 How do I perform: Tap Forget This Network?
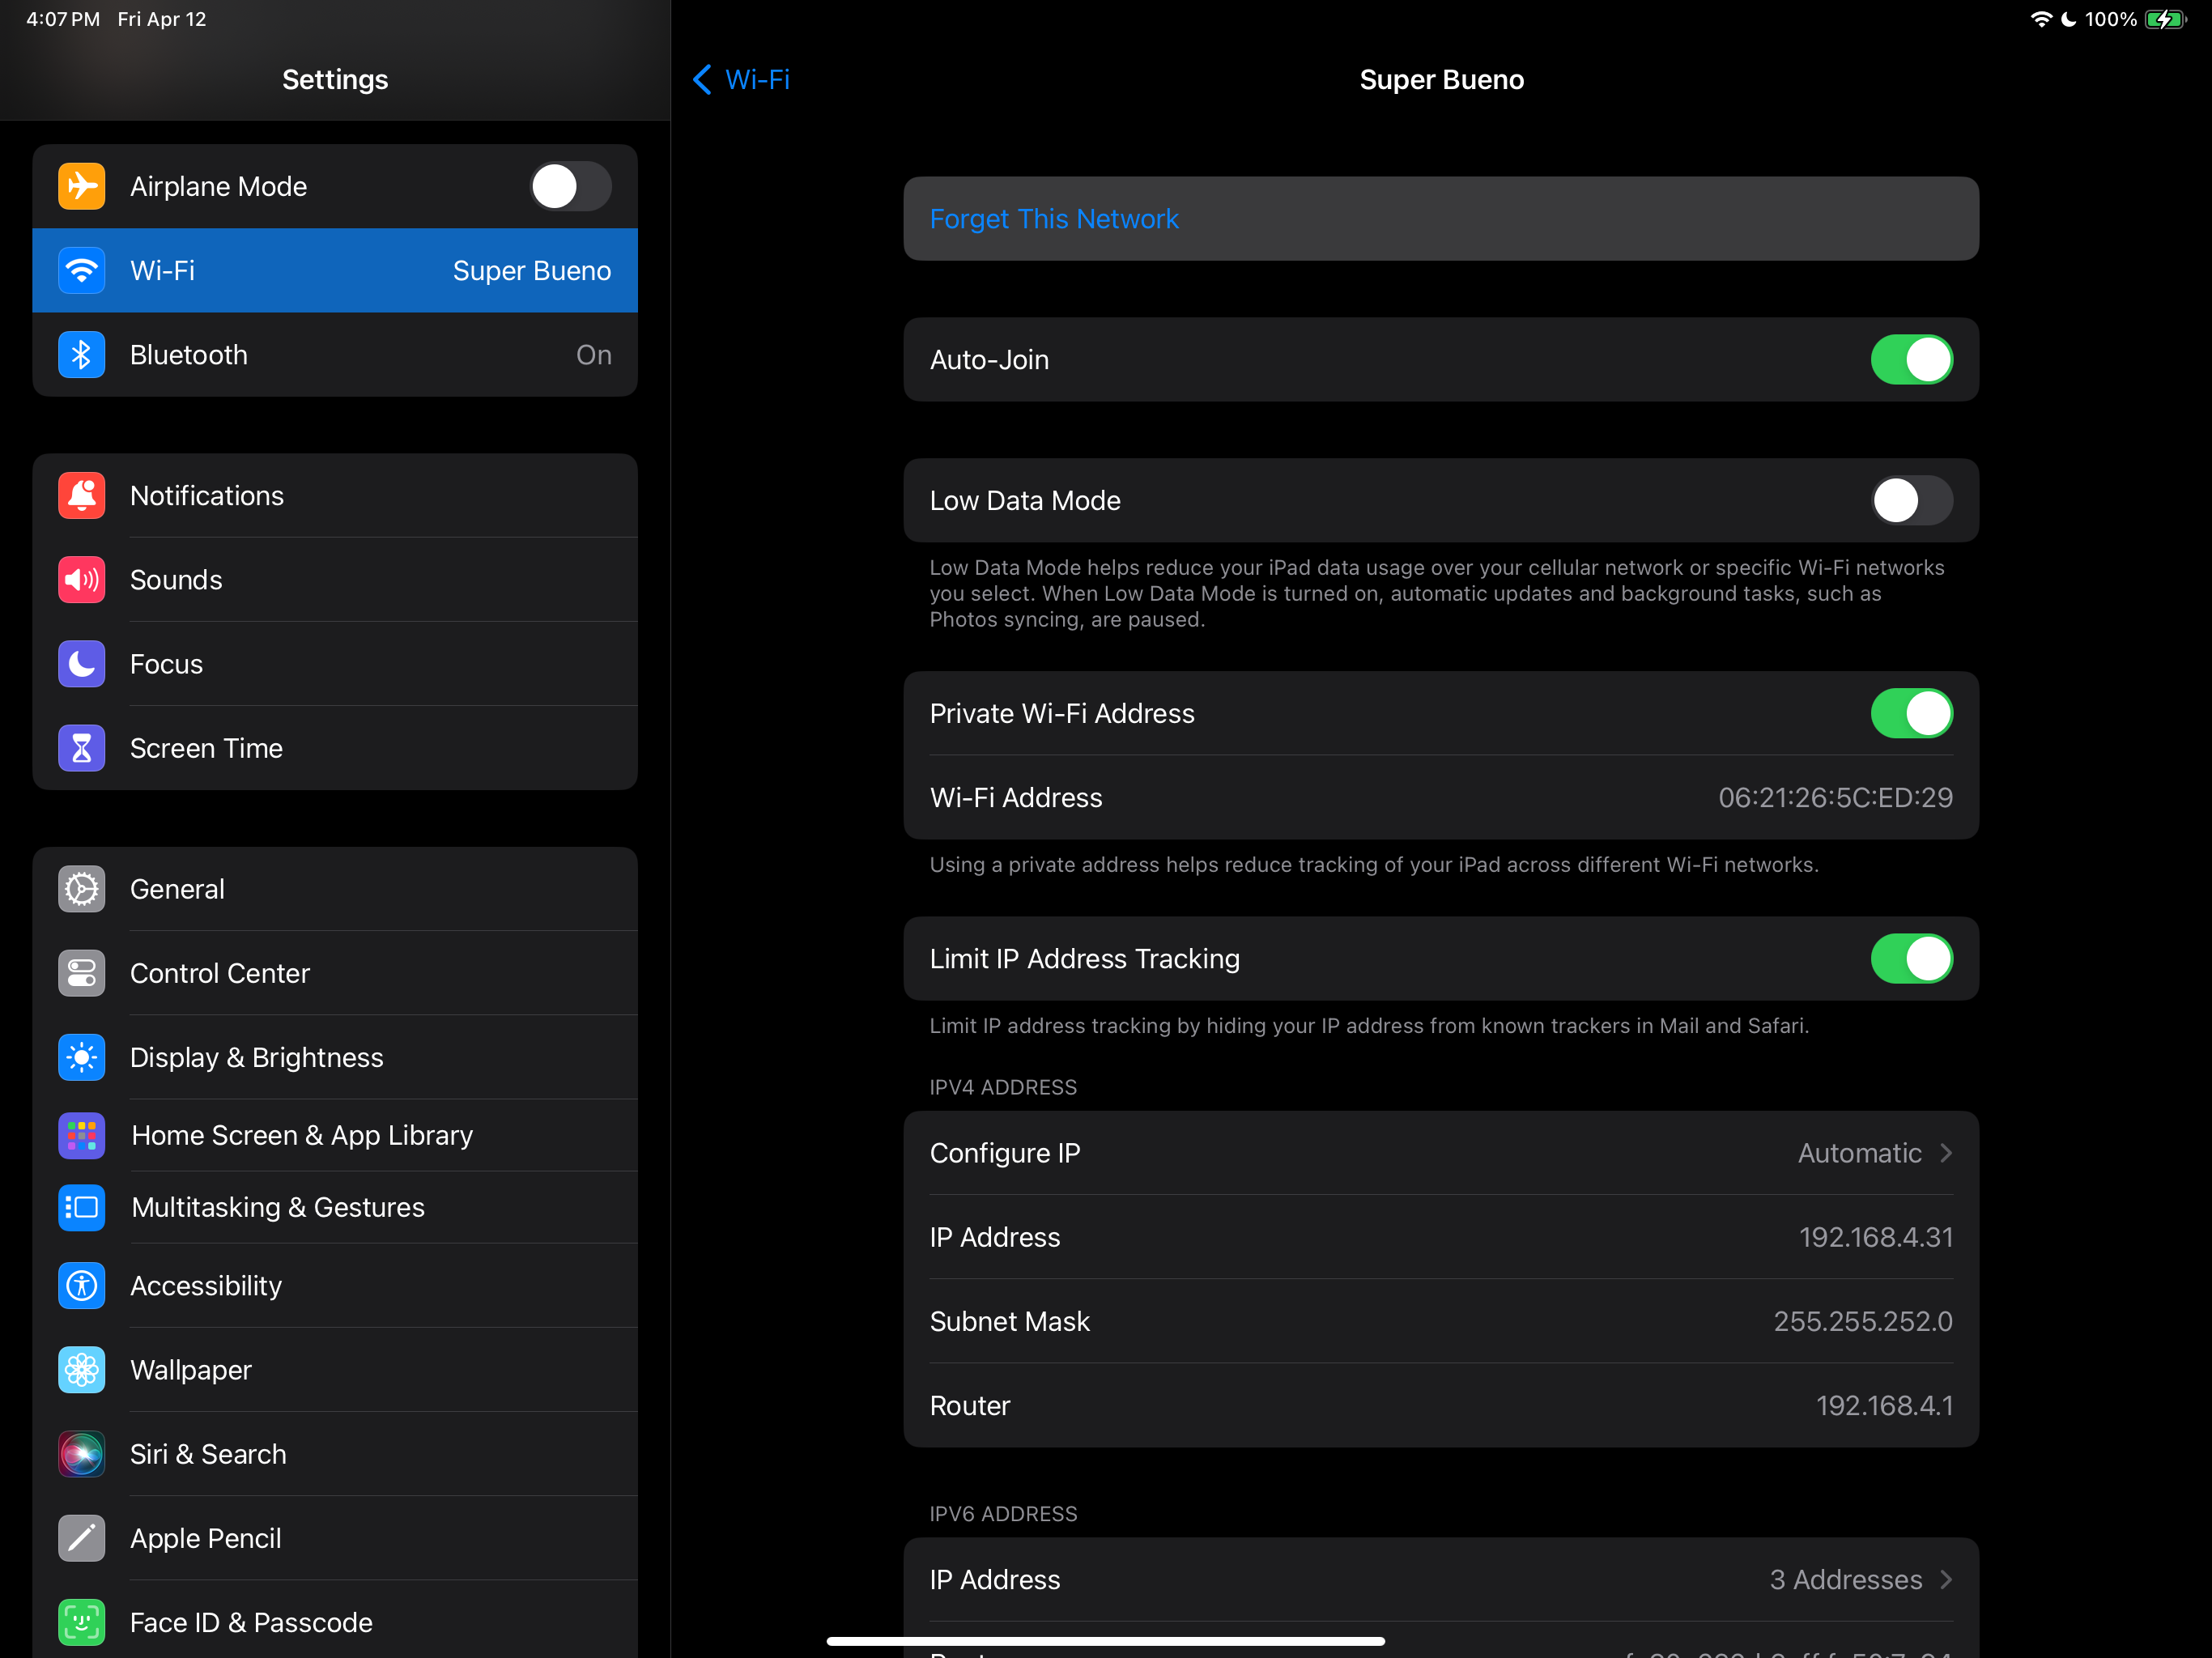point(1441,219)
